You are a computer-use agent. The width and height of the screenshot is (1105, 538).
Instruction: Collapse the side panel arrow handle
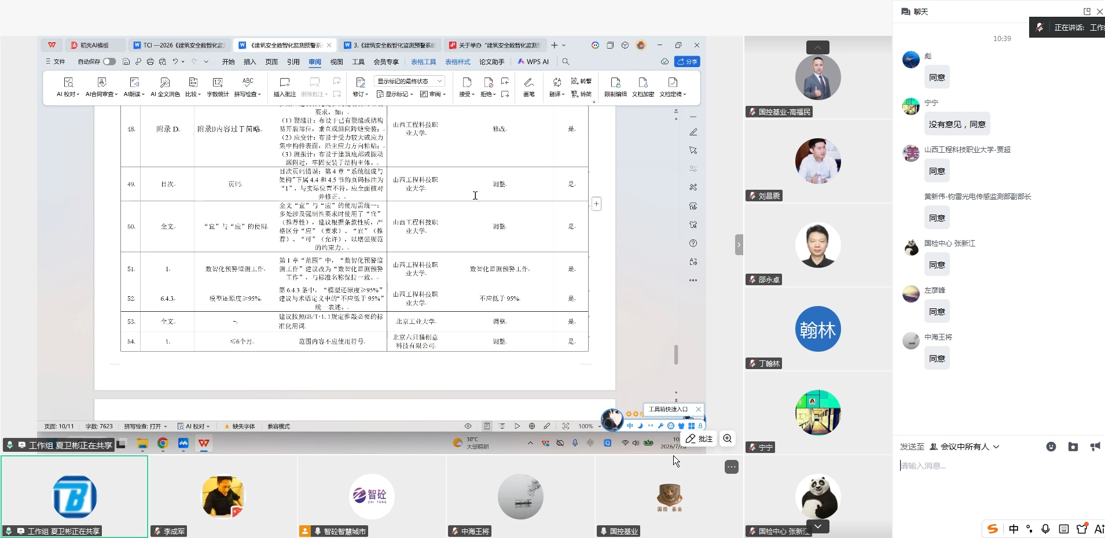tap(739, 245)
